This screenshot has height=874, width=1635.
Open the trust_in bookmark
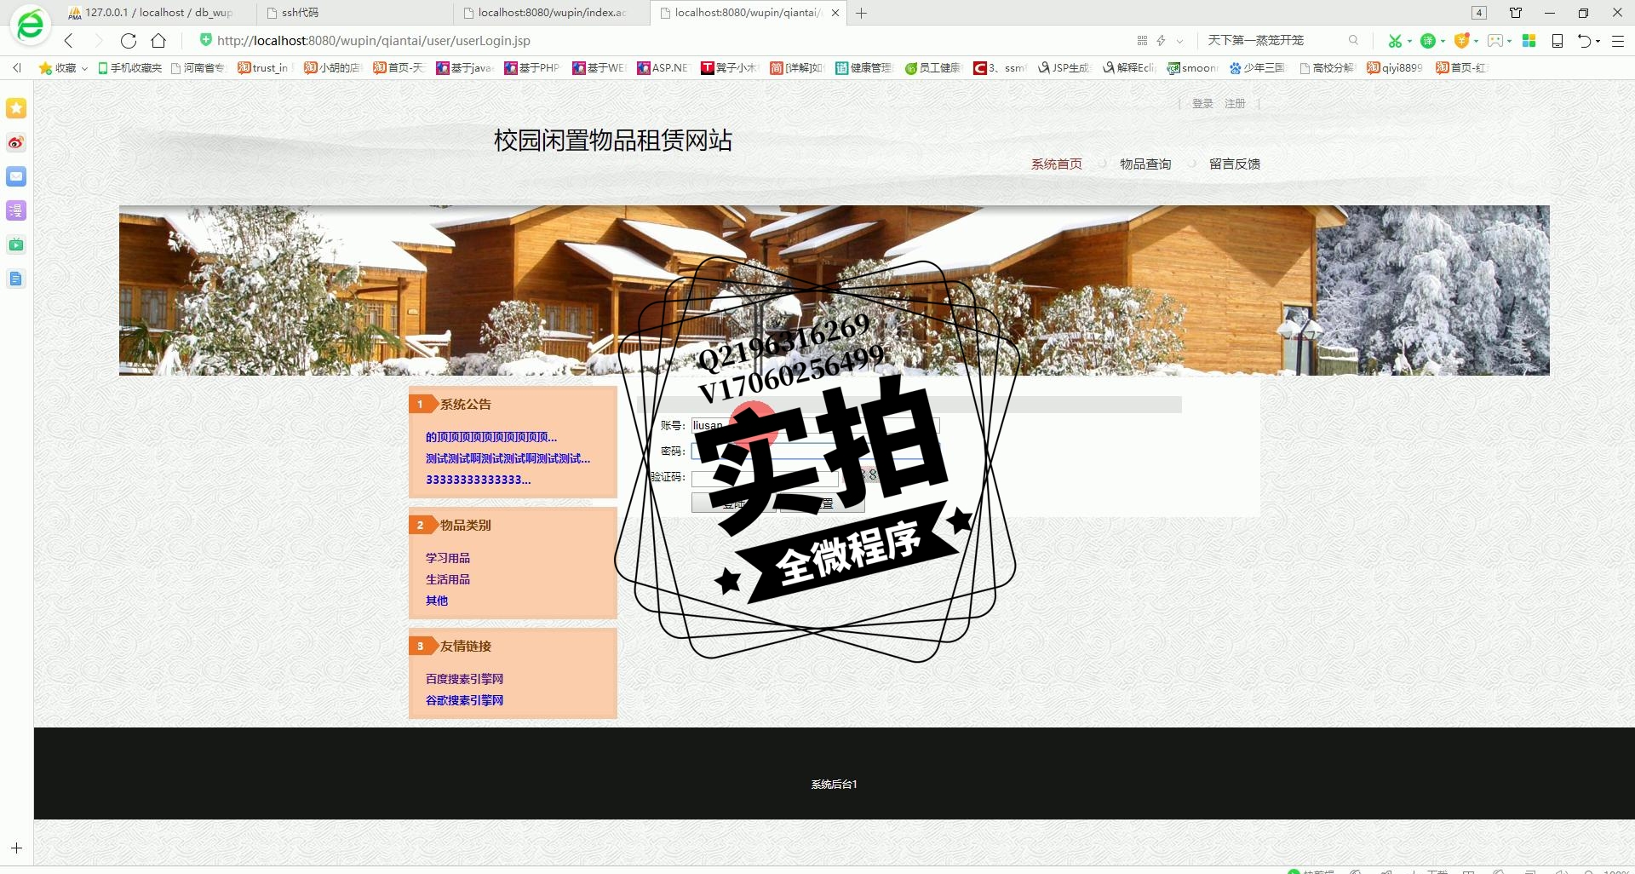[x=263, y=67]
